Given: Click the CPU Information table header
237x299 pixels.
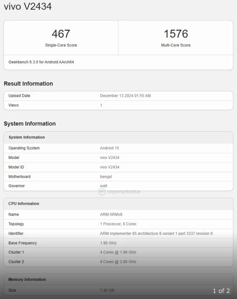Looking at the screenshot, I should coord(24,204).
